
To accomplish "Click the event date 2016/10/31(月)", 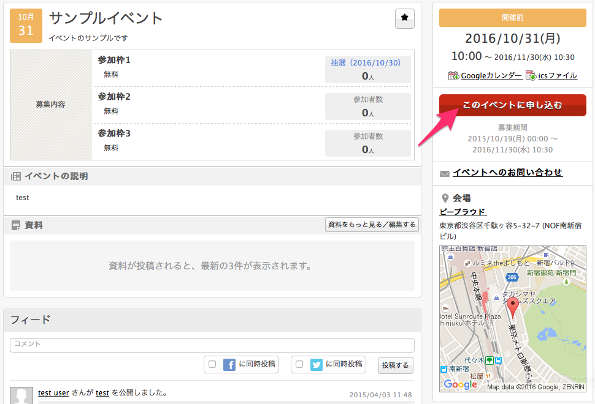I will coord(513,38).
